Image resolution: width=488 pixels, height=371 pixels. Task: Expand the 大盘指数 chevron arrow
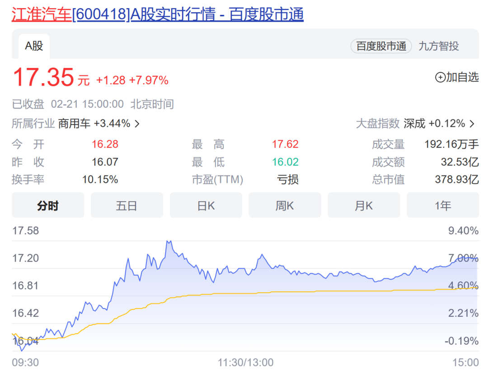tap(472, 124)
